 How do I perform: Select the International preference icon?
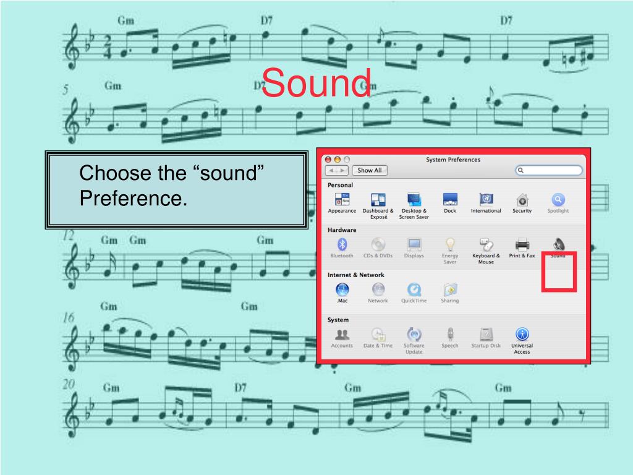[x=486, y=200]
